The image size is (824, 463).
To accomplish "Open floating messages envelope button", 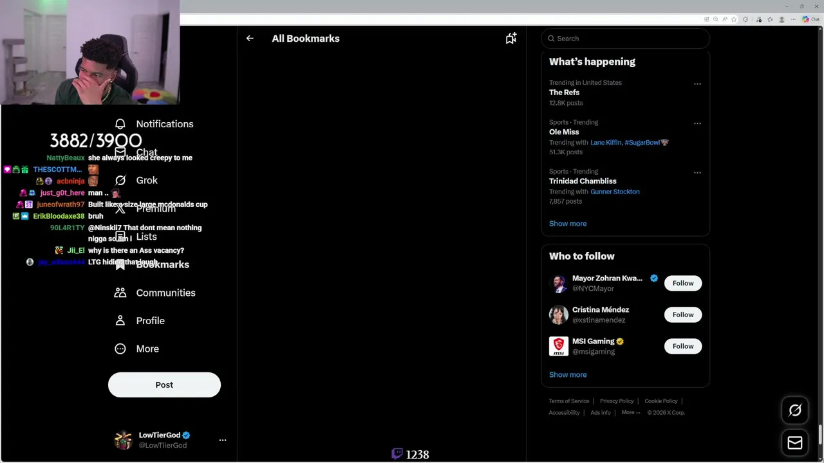I will pyautogui.click(x=795, y=442).
